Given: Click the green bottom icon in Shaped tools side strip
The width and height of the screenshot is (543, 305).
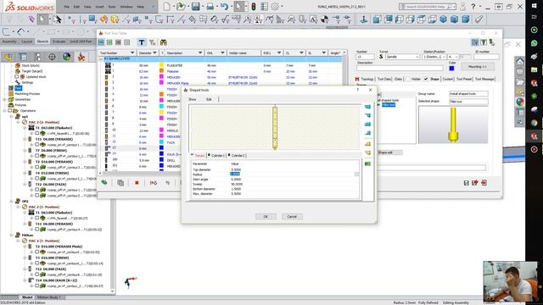Looking at the screenshot, I should pyautogui.click(x=367, y=164).
